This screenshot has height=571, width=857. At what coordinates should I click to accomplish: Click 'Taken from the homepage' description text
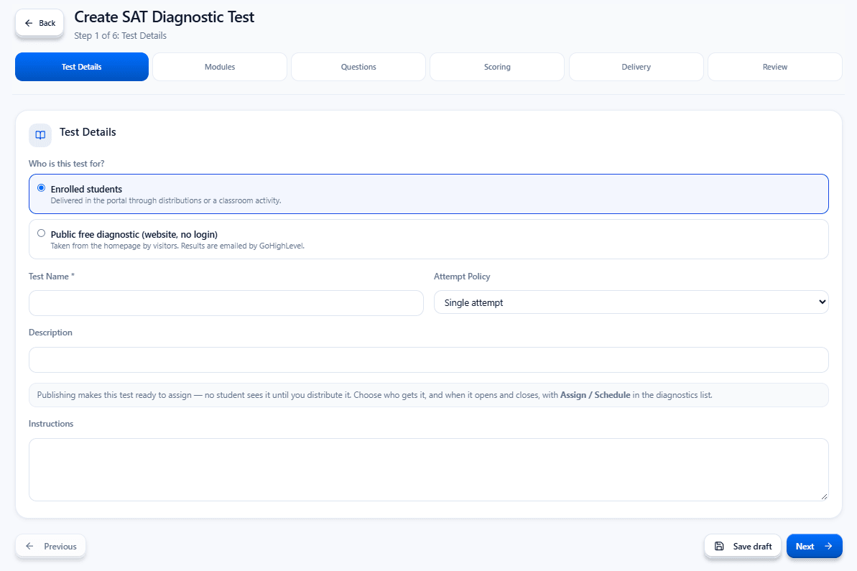coord(177,246)
